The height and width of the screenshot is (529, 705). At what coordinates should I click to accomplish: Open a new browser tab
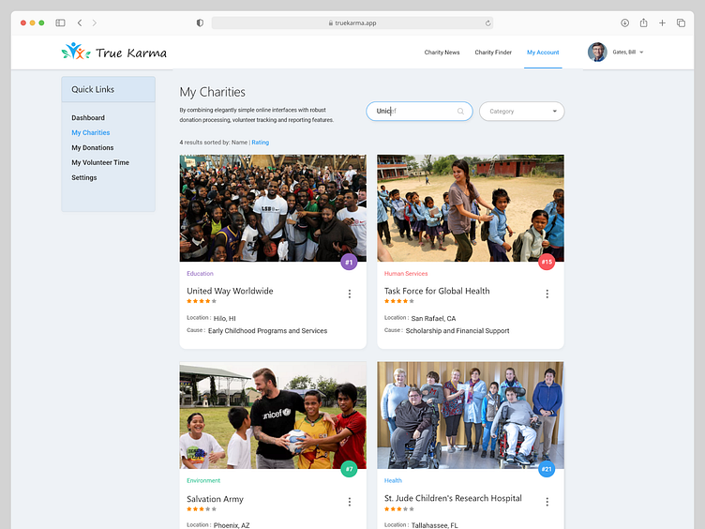[663, 23]
